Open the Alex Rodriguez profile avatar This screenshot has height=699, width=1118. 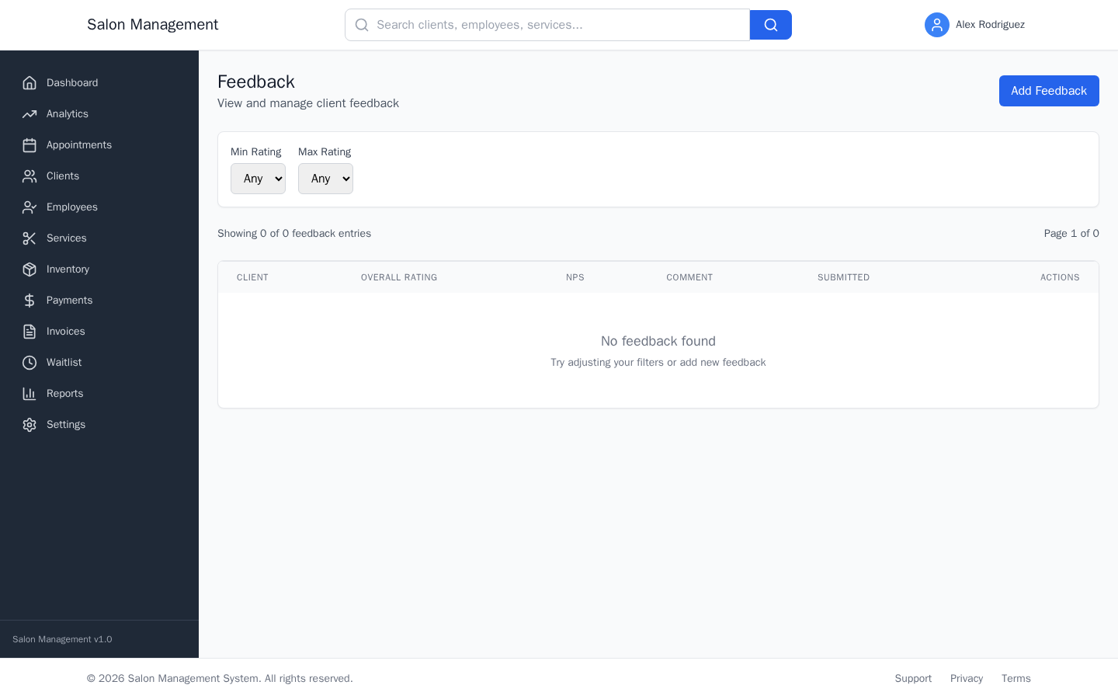point(937,25)
